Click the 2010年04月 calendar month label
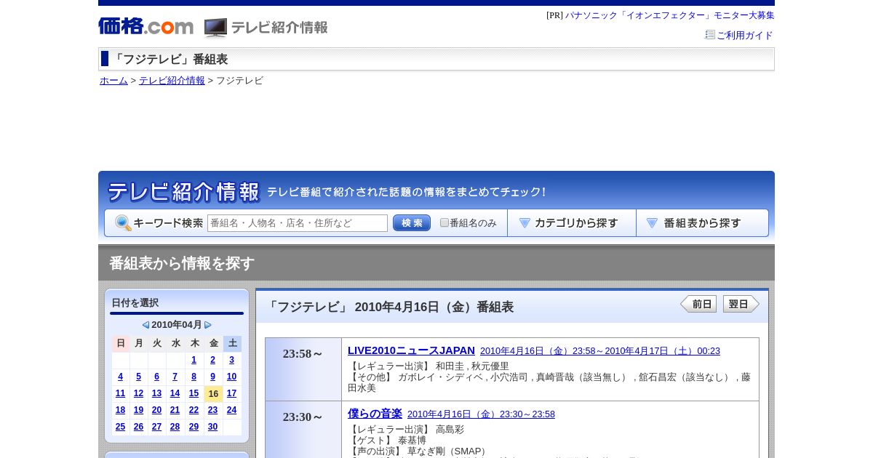 coord(177,325)
